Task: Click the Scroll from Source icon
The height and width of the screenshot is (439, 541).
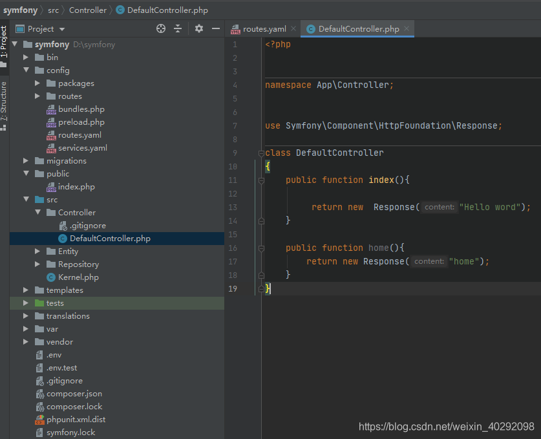Action: click(x=161, y=28)
